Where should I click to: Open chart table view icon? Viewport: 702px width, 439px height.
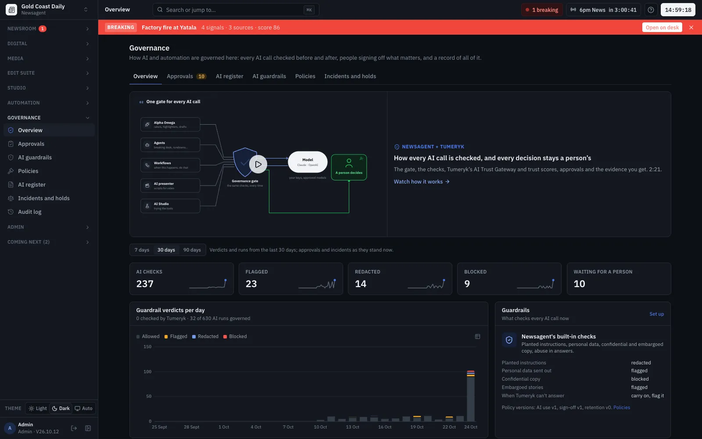click(x=477, y=336)
